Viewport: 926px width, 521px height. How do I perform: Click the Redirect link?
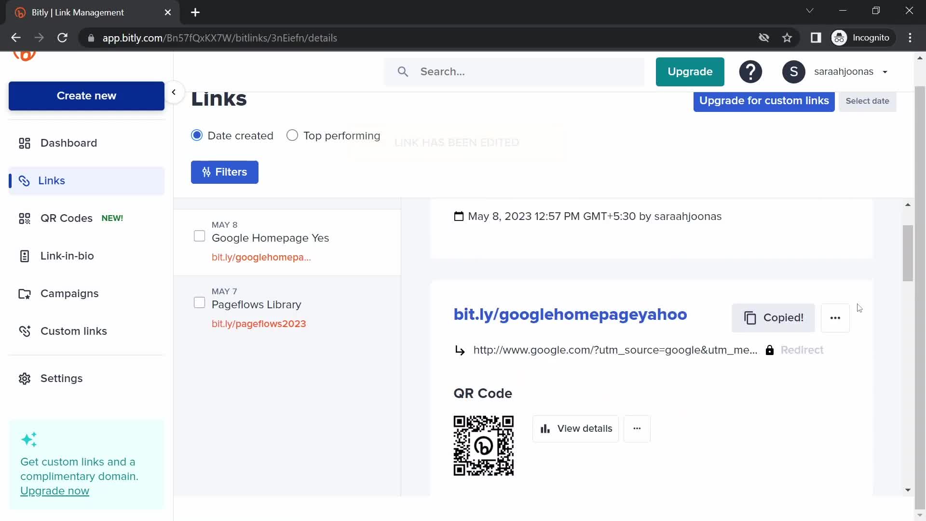[802, 350]
